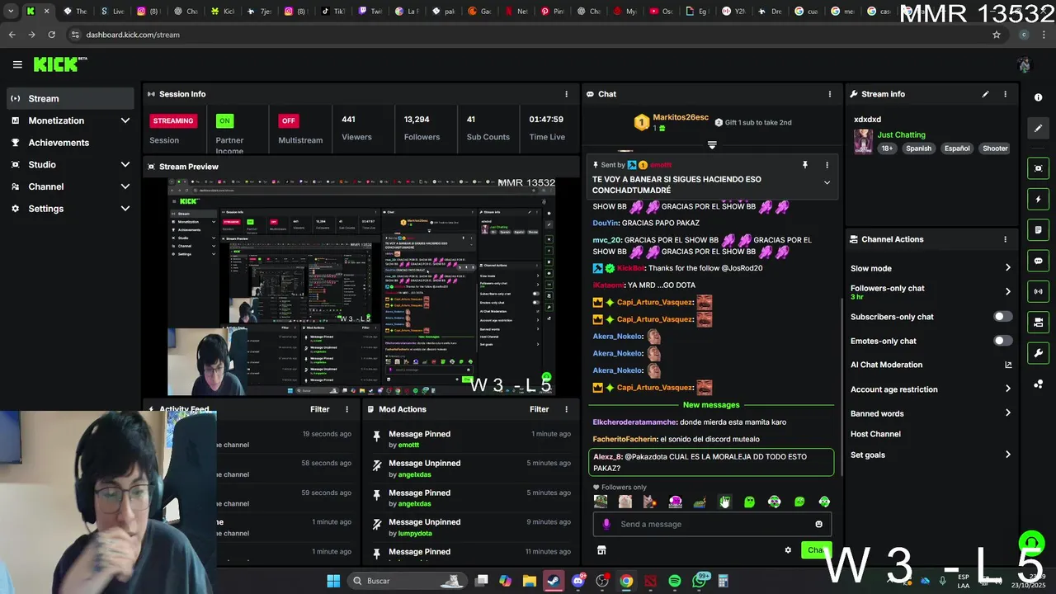
Task: Send the message with Chat button
Action: click(816, 550)
